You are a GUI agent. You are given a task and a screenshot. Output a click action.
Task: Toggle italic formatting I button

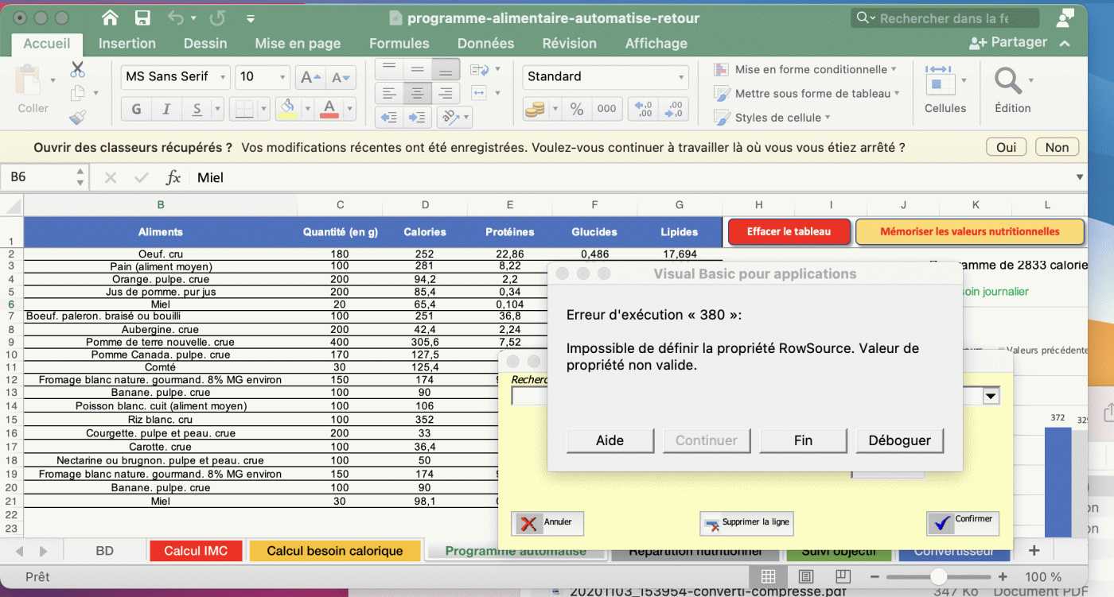pos(166,109)
